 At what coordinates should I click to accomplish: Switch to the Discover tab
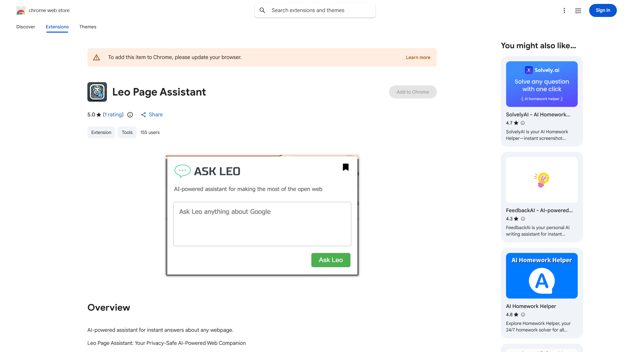pos(25,27)
